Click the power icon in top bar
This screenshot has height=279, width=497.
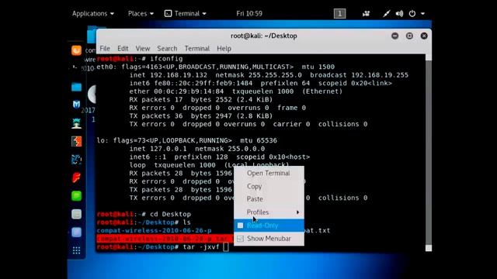pyautogui.click(x=412, y=14)
